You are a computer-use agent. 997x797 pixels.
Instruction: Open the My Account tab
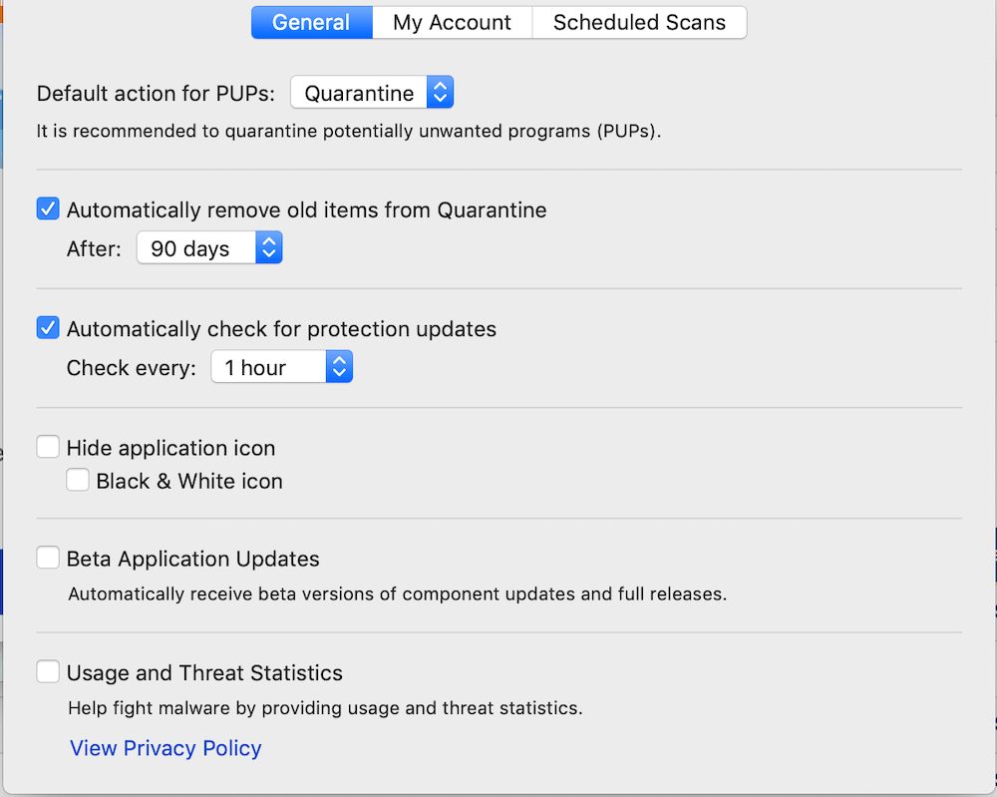tap(452, 22)
